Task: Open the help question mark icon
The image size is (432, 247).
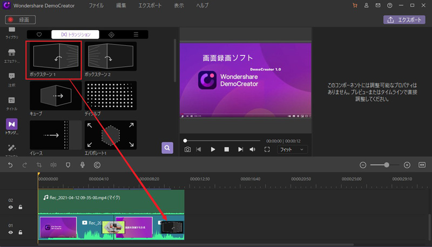Action: coord(389,5)
